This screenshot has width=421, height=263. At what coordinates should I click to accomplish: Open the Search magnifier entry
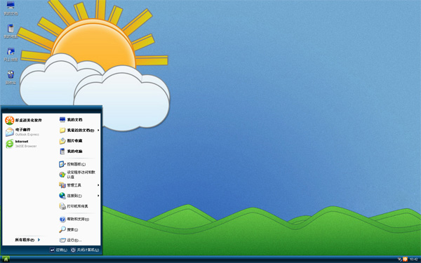click(x=69, y=229)
